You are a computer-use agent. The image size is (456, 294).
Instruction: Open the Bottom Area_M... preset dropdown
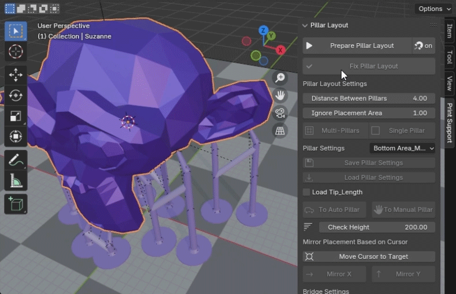click(402, 148)
